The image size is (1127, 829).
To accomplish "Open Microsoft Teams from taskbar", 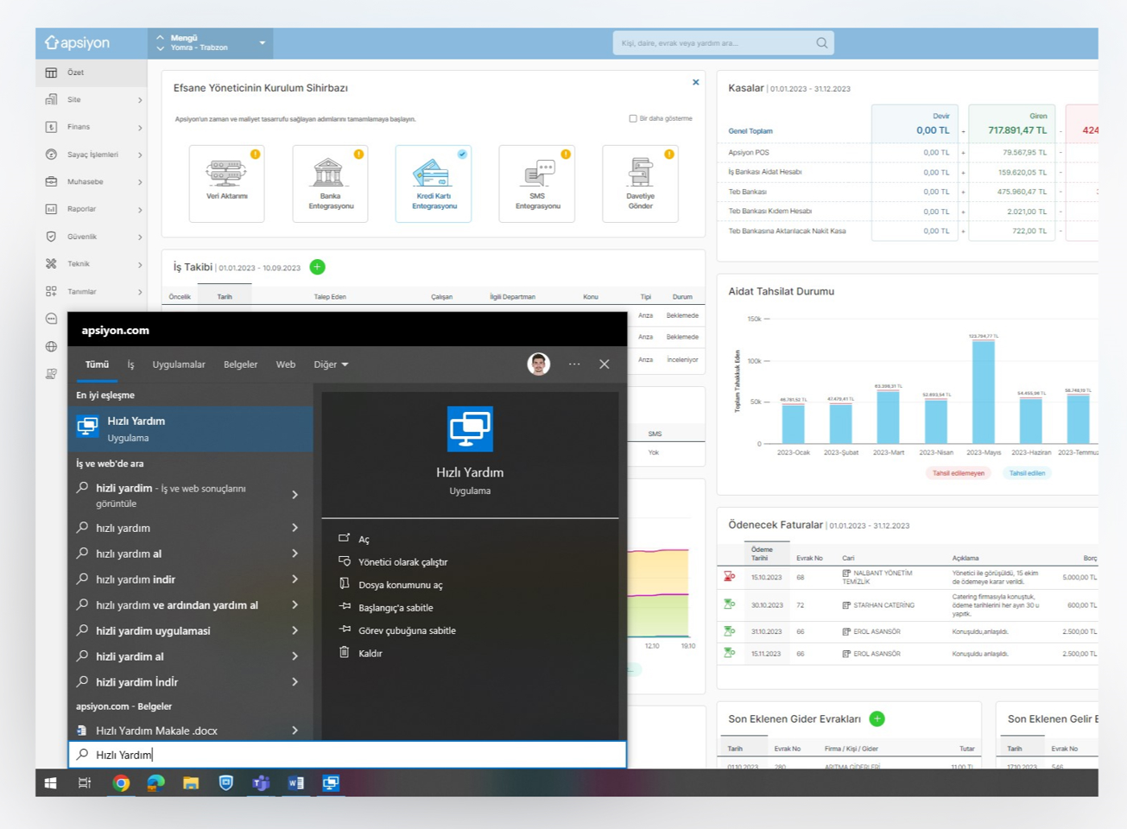I will [261, 783].
